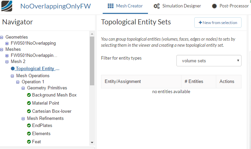Click green check icon beside Elements

click(x=29, y=134)
